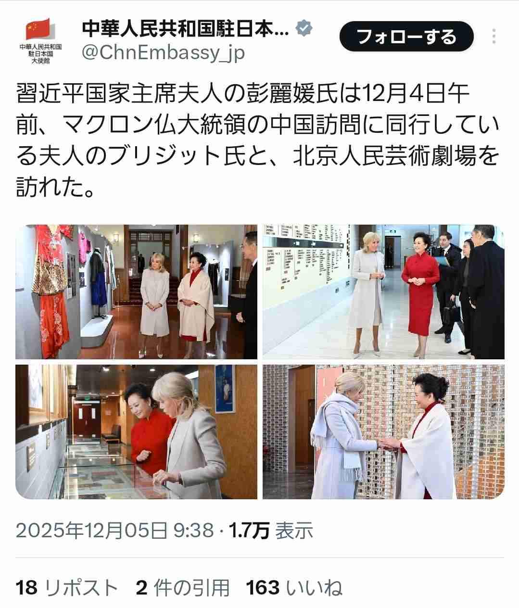Screen dimensions: 519x608
Task: Open the Chinese Embassy profile avatar
Action: click(x=40, y=41)
